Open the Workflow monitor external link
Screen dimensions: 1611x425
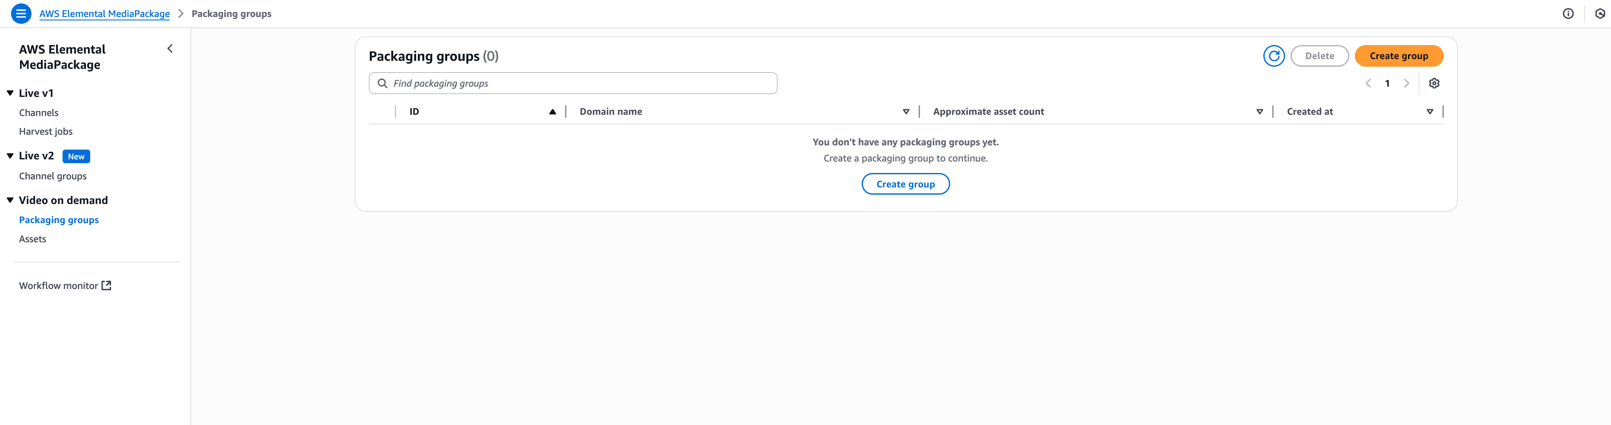65,286
